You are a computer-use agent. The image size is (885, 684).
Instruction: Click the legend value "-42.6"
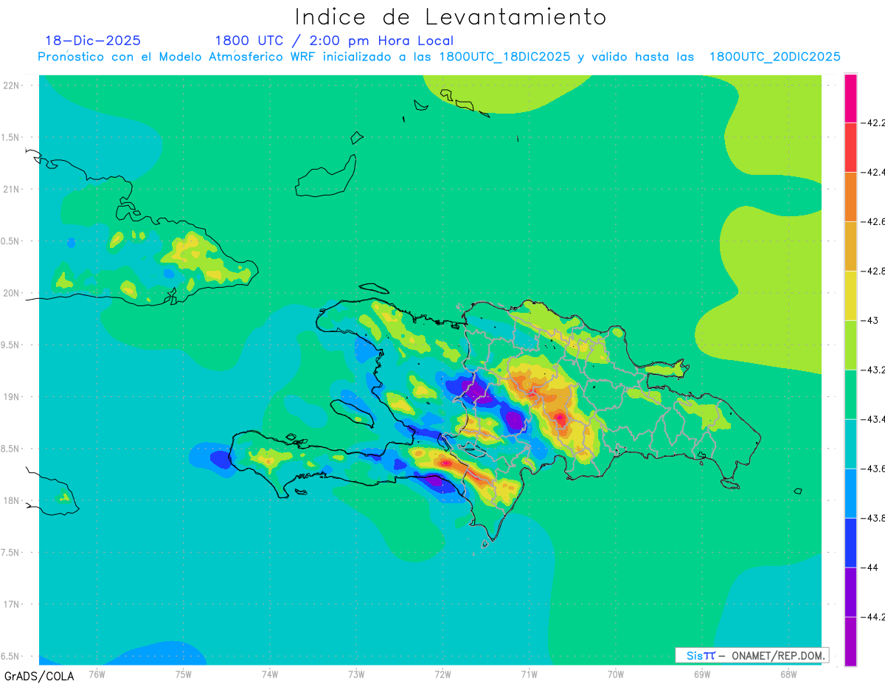[875, 221]
